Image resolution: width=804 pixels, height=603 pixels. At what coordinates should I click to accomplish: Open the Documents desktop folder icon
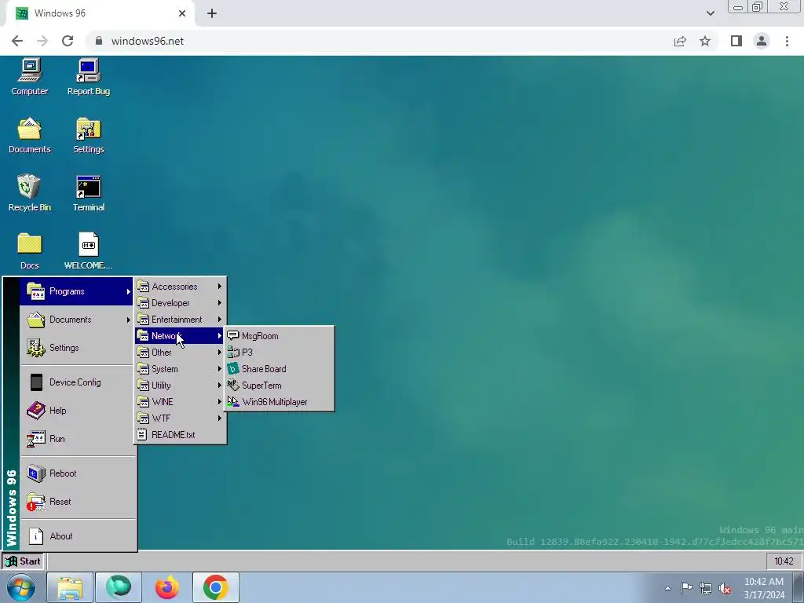pos(29,135)
